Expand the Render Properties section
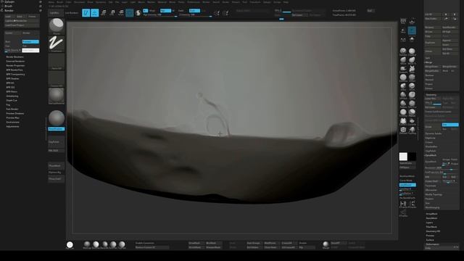 pyautogui.click(x=15, y=66)
